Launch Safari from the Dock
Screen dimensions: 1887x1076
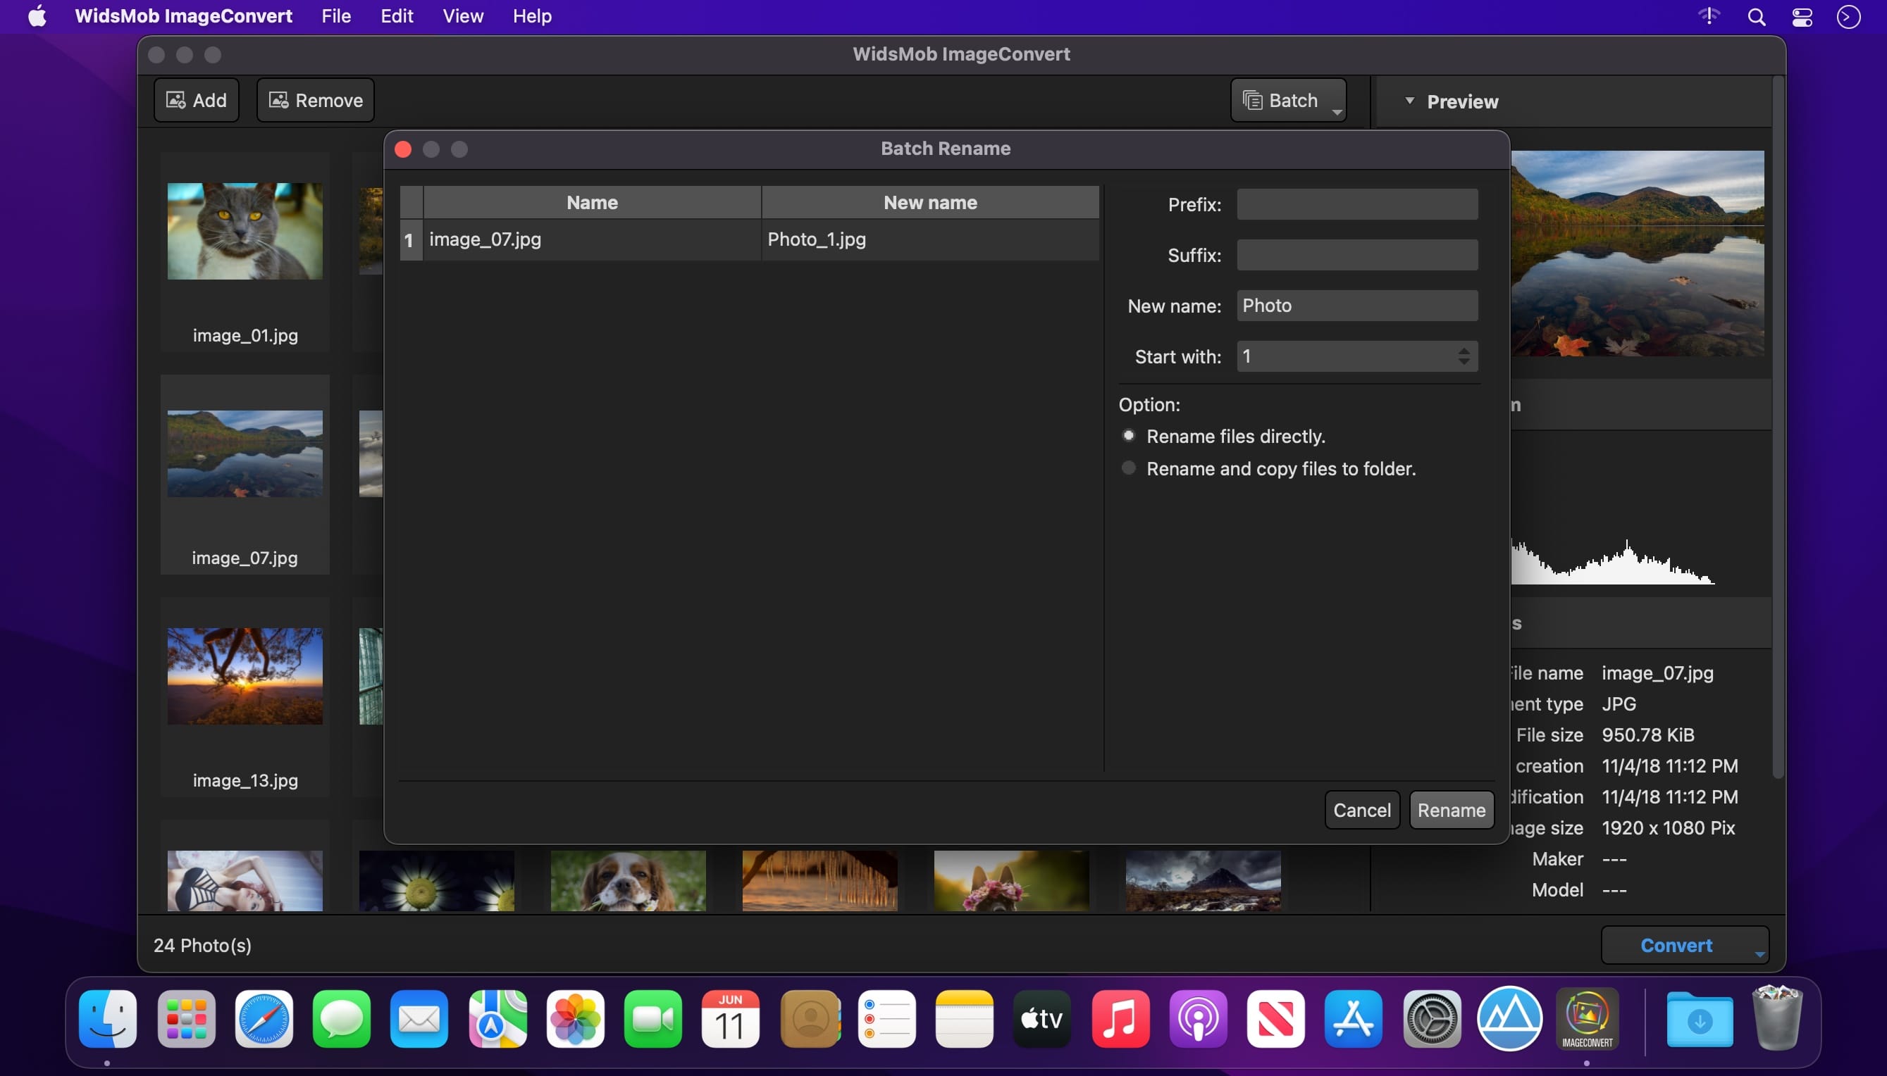(264, 1019)
